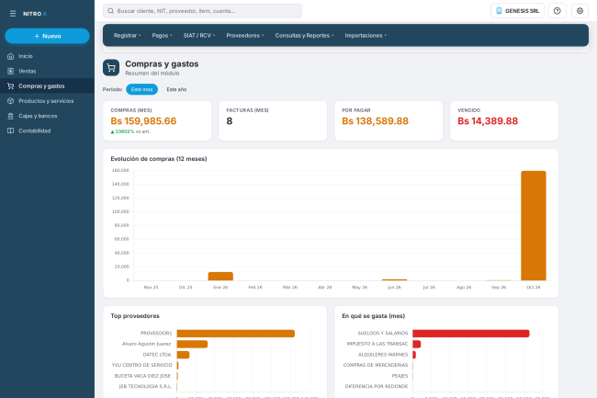Click the IMPUESTO A LAS TRANSAC expense bar
This screenshot has width=597, height=398.
tap(417, 345)
